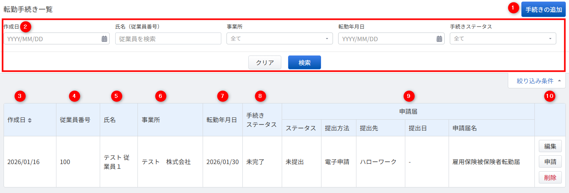569x193 pixels.
Task: Delete the row with 削除 button
Action: coord(550,177)
